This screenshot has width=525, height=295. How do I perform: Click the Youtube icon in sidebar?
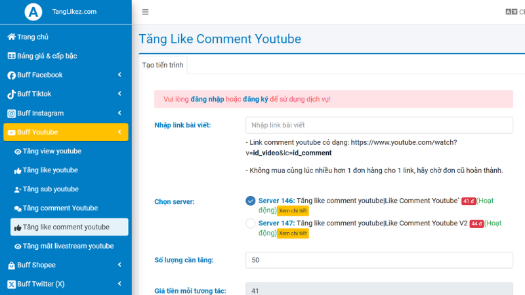11,132
